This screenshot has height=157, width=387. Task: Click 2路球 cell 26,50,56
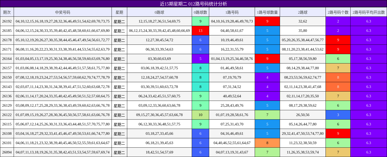click(303, 115)
